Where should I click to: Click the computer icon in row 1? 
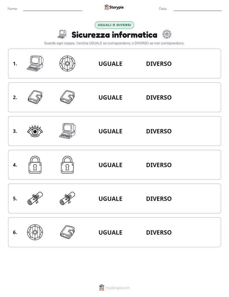click(x=35, y=63)
